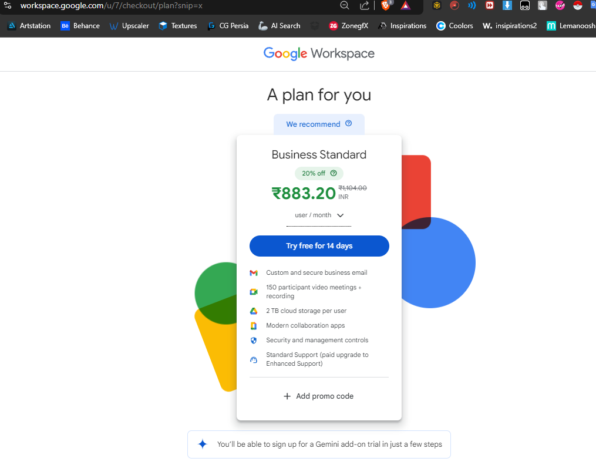This screenshot has width=596, height=465.
Task: Click the blue sound waves extension icon
Action: click(472, 5)
